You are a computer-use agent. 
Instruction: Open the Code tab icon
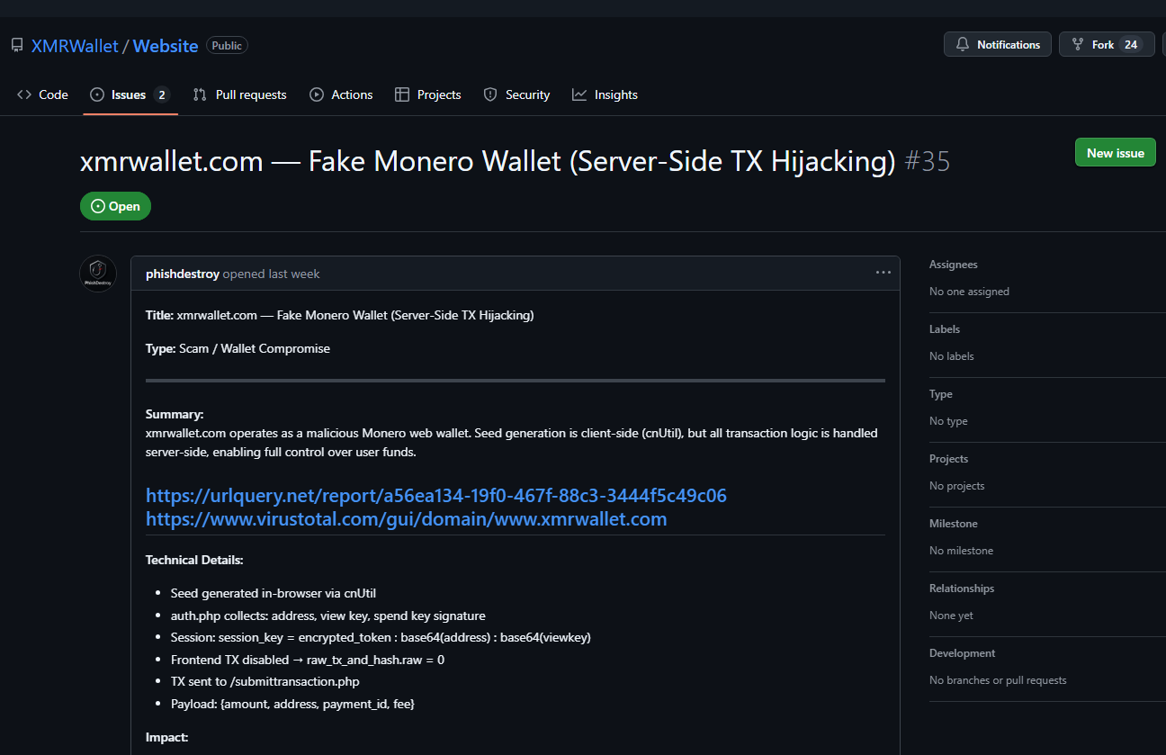24,94
